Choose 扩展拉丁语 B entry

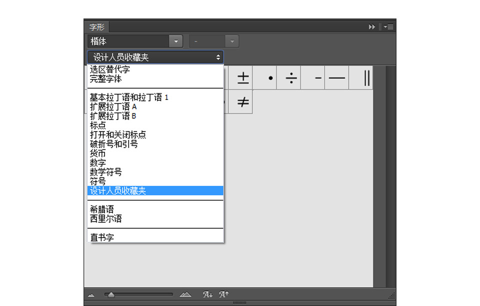tap(155, 116)
